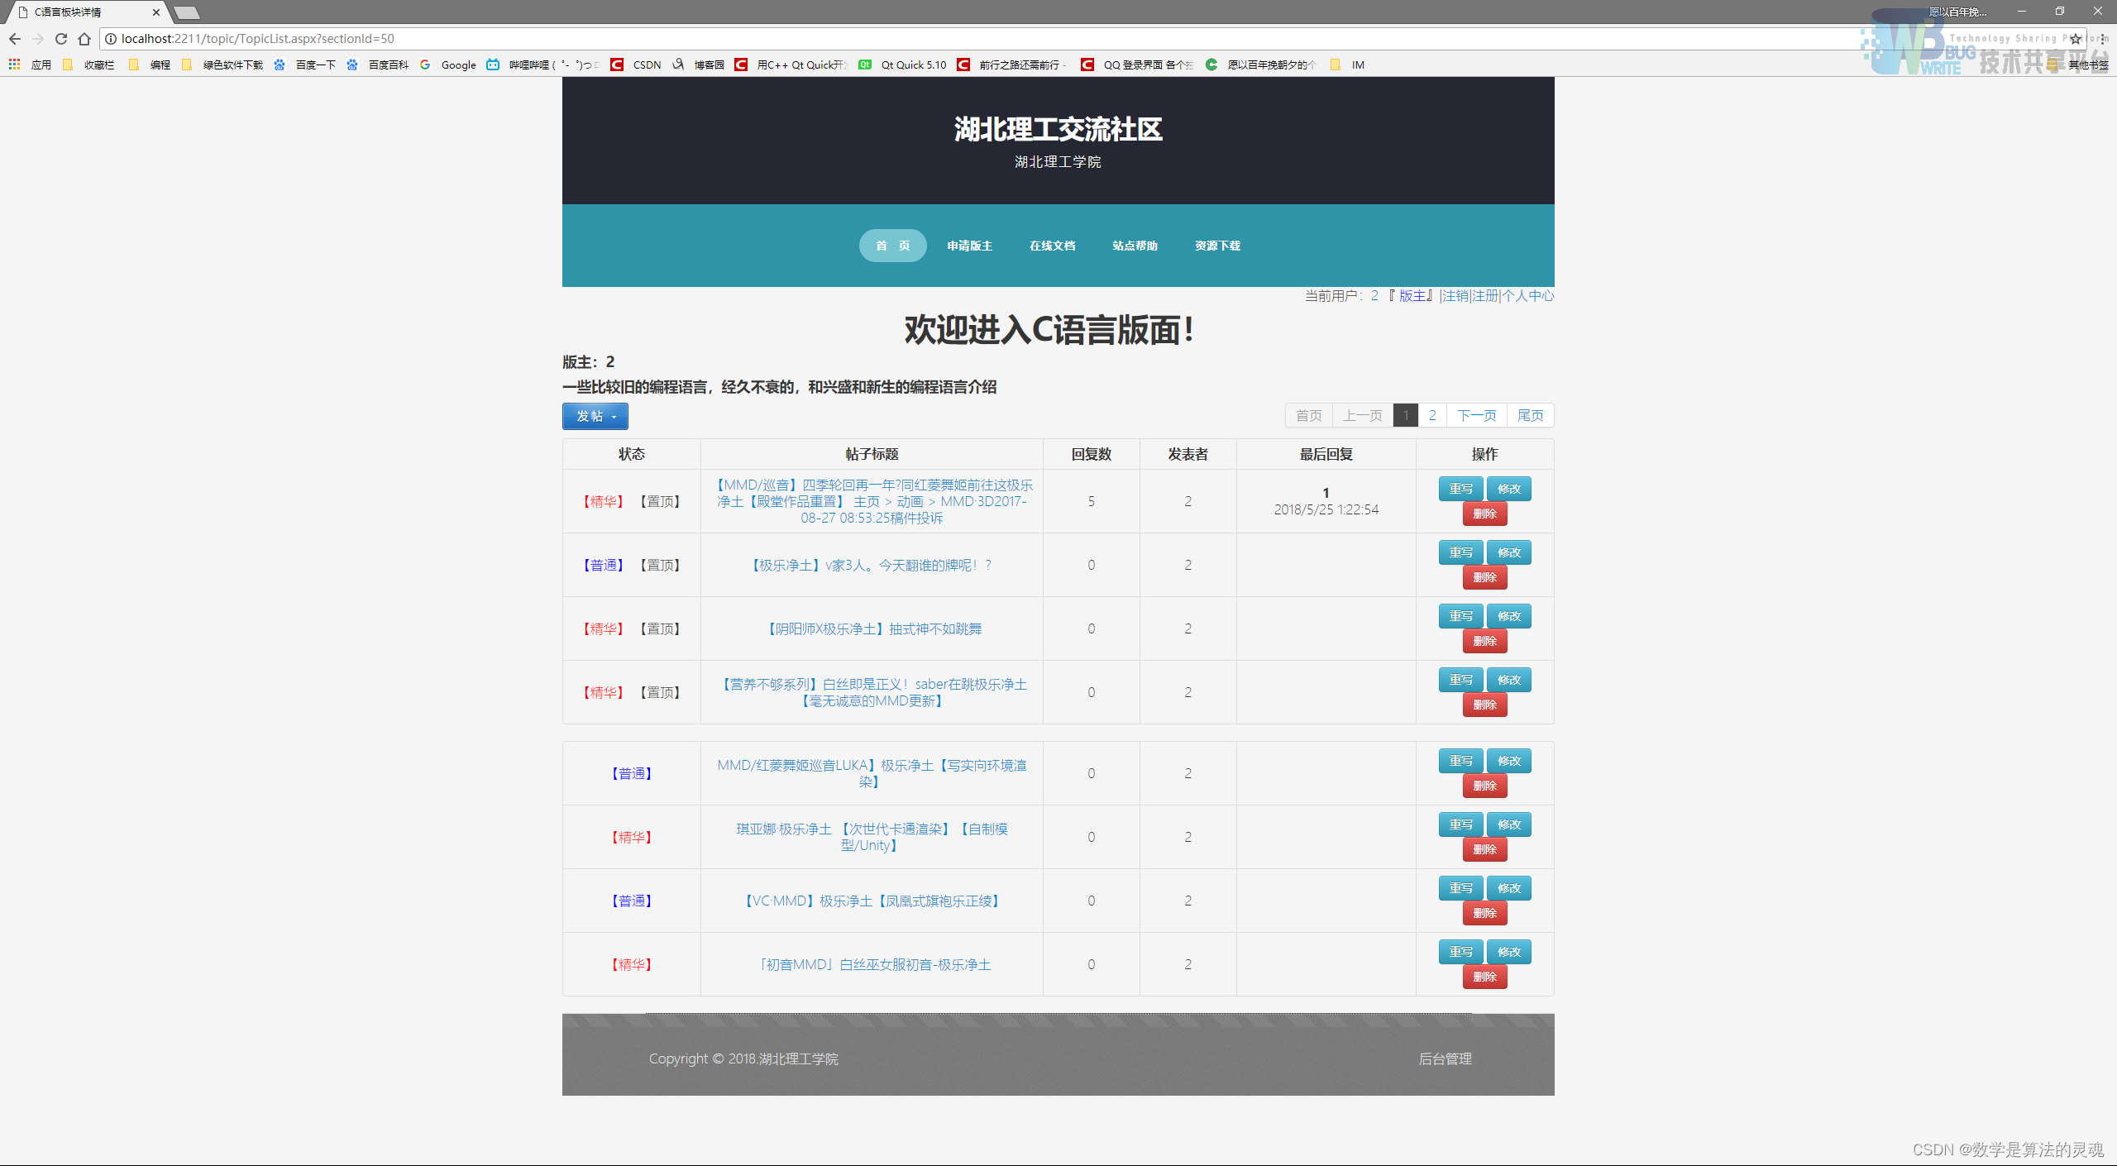
Task: Reload the page with the refresh icon
Action: 60,39
